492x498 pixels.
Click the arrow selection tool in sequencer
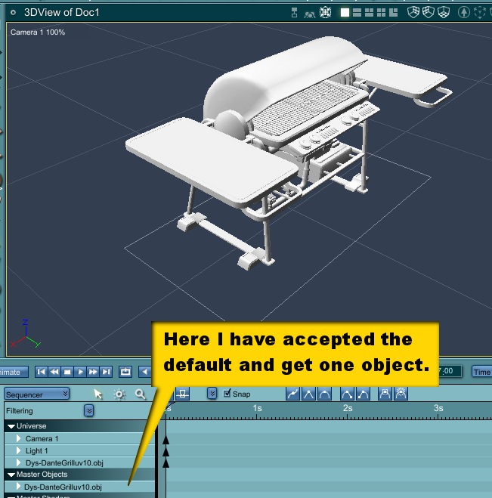coord(97,394)
